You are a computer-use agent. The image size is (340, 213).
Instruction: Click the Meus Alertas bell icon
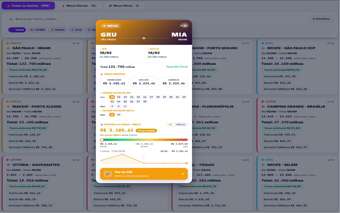(x=63, y=6)
